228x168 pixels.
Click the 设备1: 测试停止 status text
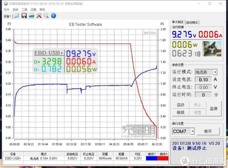189,148
